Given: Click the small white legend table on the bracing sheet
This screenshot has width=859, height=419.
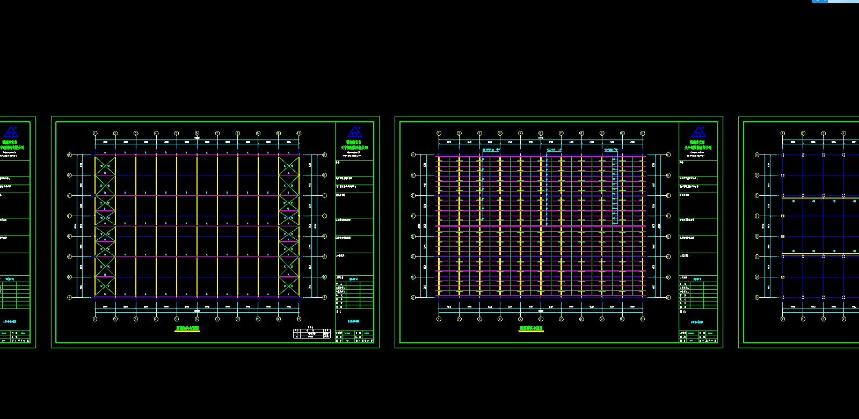Looking at the screenshot, I should tap(312, 333).
